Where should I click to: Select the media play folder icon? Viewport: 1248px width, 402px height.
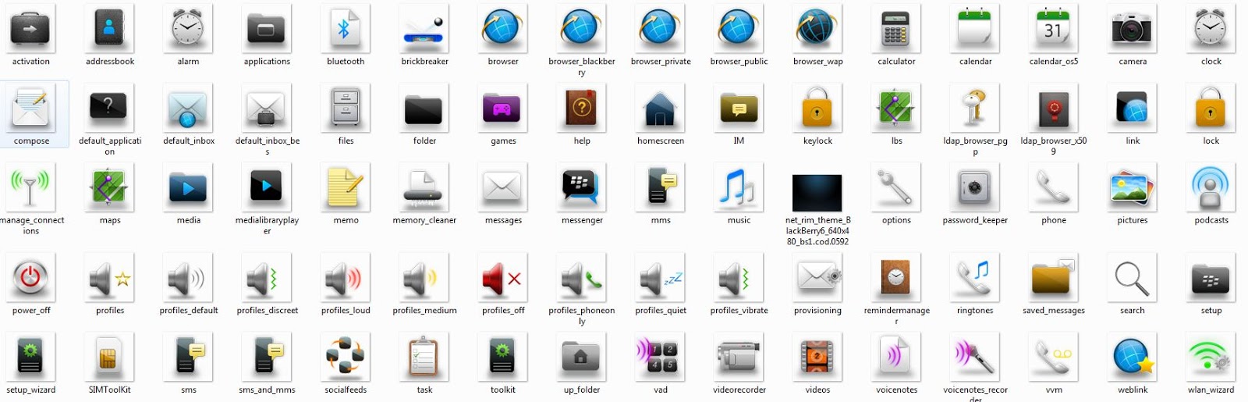[188, 188]
